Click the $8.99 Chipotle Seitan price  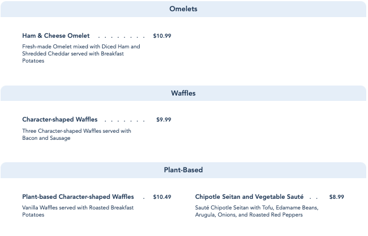point(337,197)
